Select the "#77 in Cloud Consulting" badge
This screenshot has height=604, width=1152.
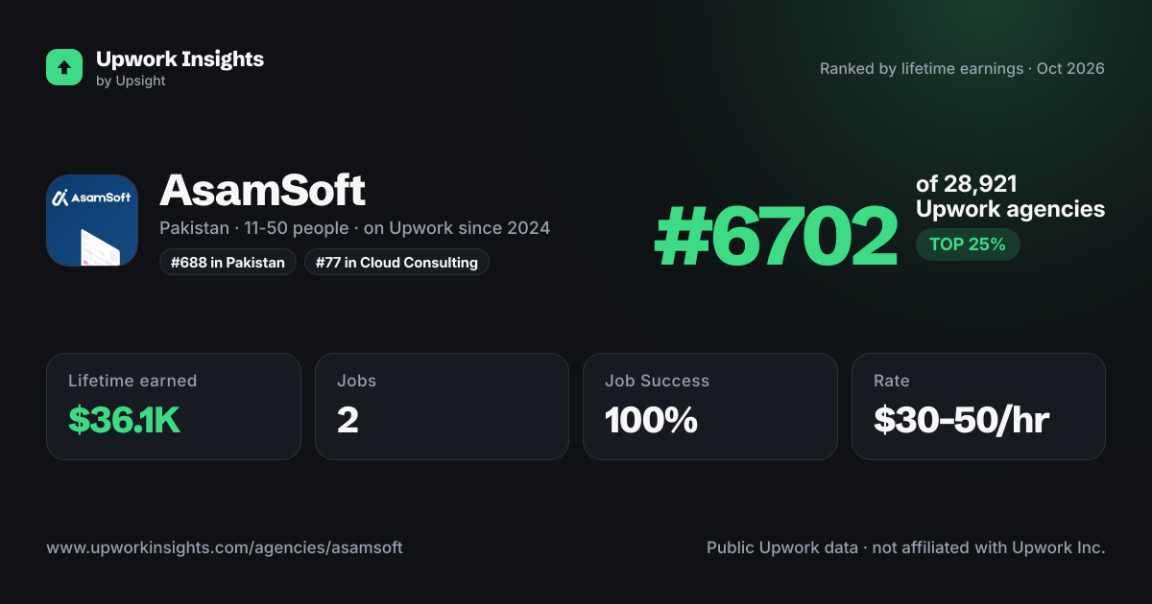(x=396, y=262)
